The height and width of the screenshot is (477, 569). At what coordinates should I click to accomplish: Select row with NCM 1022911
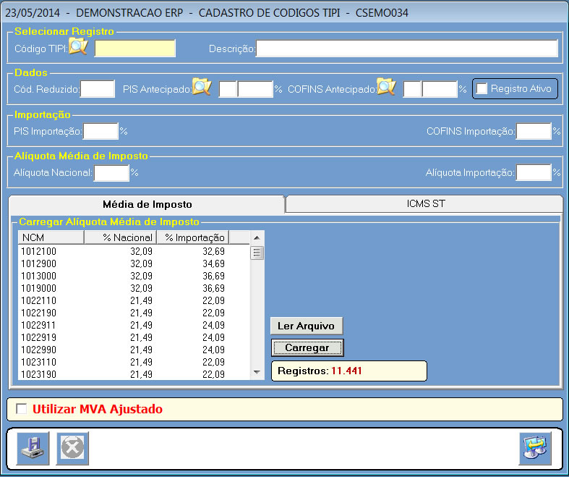click(134, 325)
